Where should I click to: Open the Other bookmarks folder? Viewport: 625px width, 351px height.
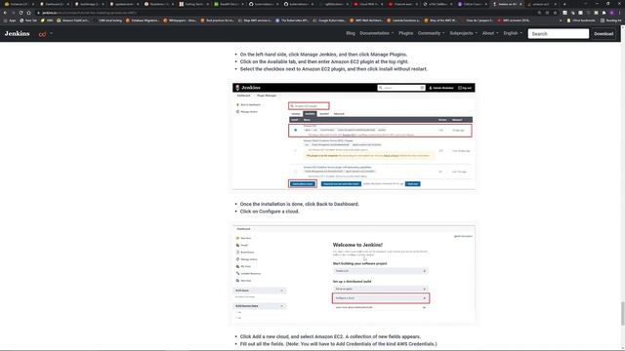(x=582, y=20)
